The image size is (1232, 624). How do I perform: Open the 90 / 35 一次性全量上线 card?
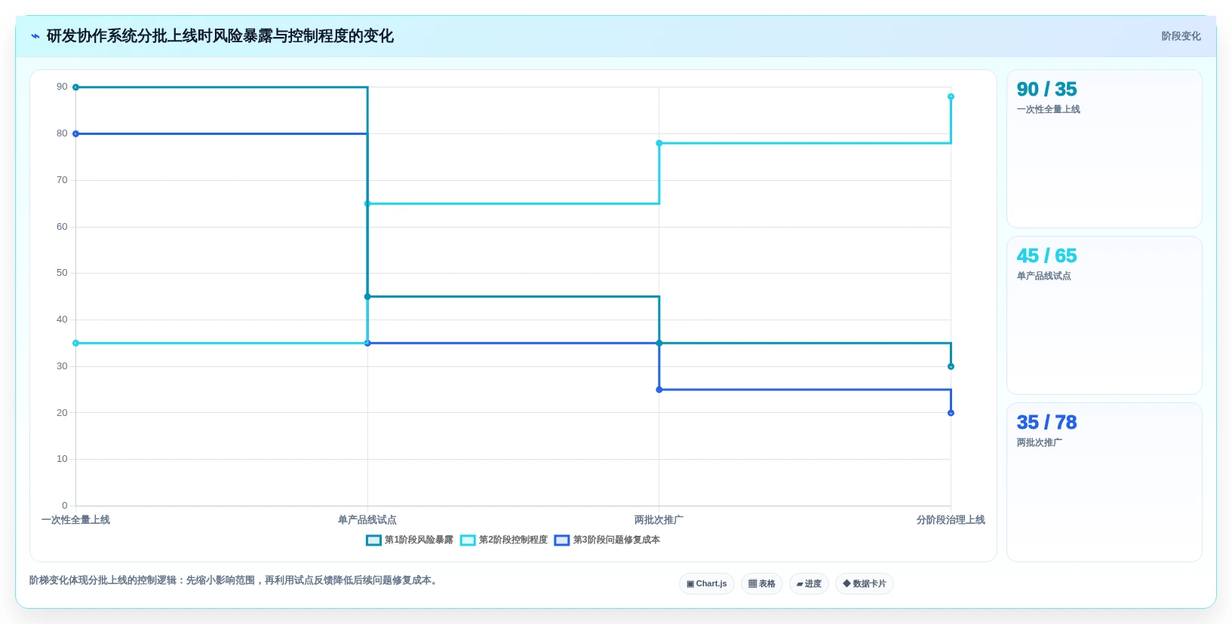[x=1104, y=149]
